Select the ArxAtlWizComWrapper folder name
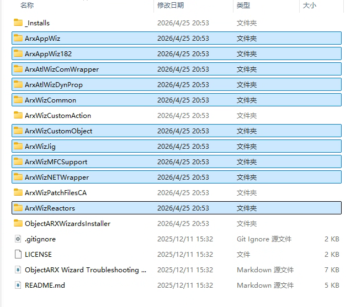Image resolution: width=356 pixels, height=307 pixels. [62, 69]
